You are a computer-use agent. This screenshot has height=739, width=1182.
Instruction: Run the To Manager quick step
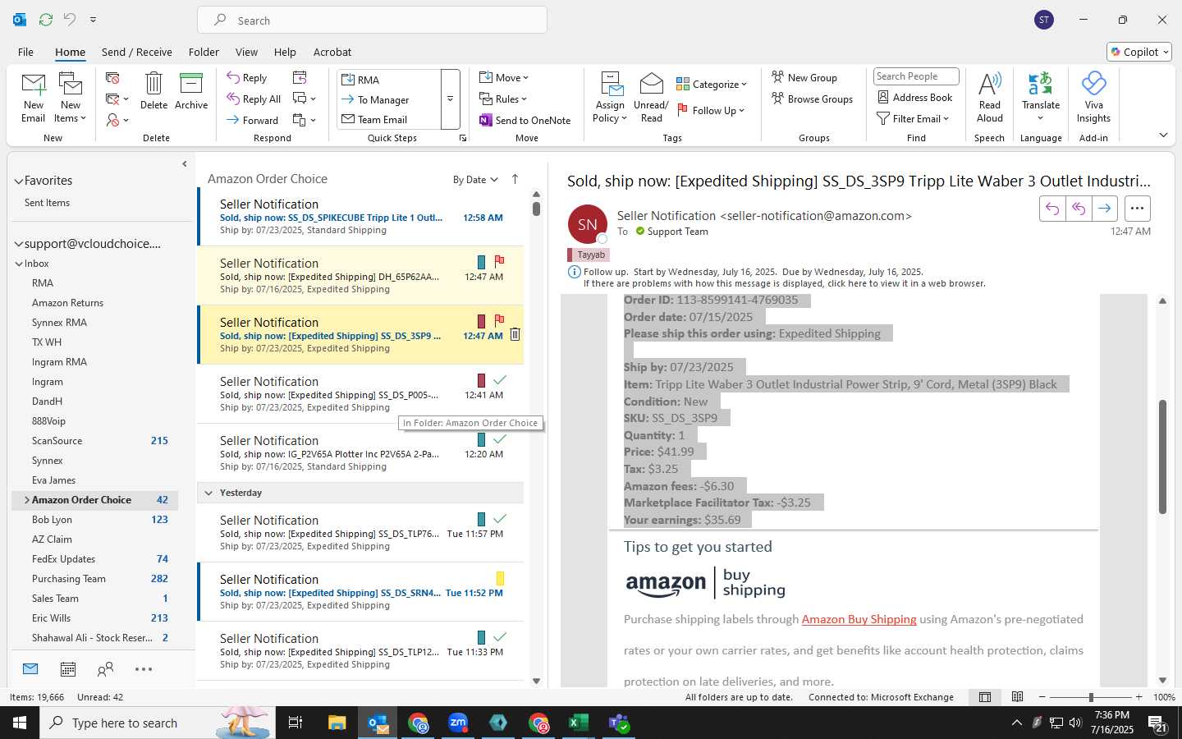[388, 99]
